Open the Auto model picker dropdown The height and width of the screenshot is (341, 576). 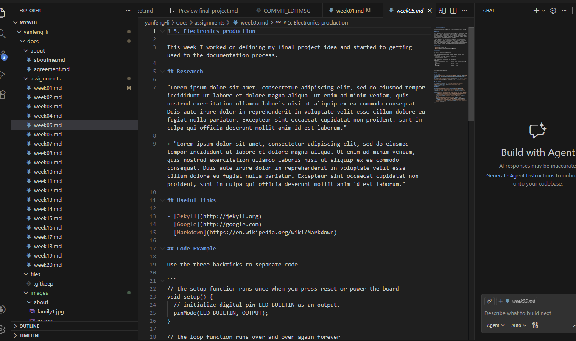point(518,325)
